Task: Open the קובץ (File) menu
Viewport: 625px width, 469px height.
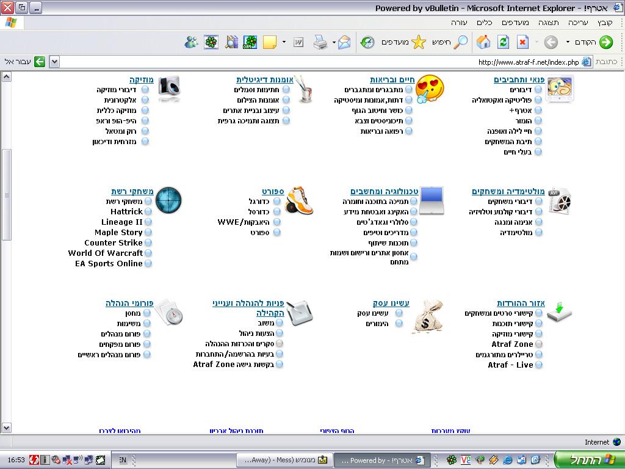Action: [x=605, y=22]
